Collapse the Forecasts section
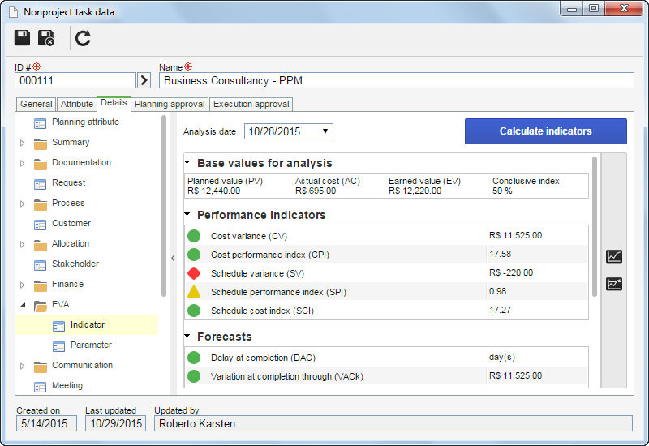Viewport: 649px width, 446px height. [x=187, y=336]
